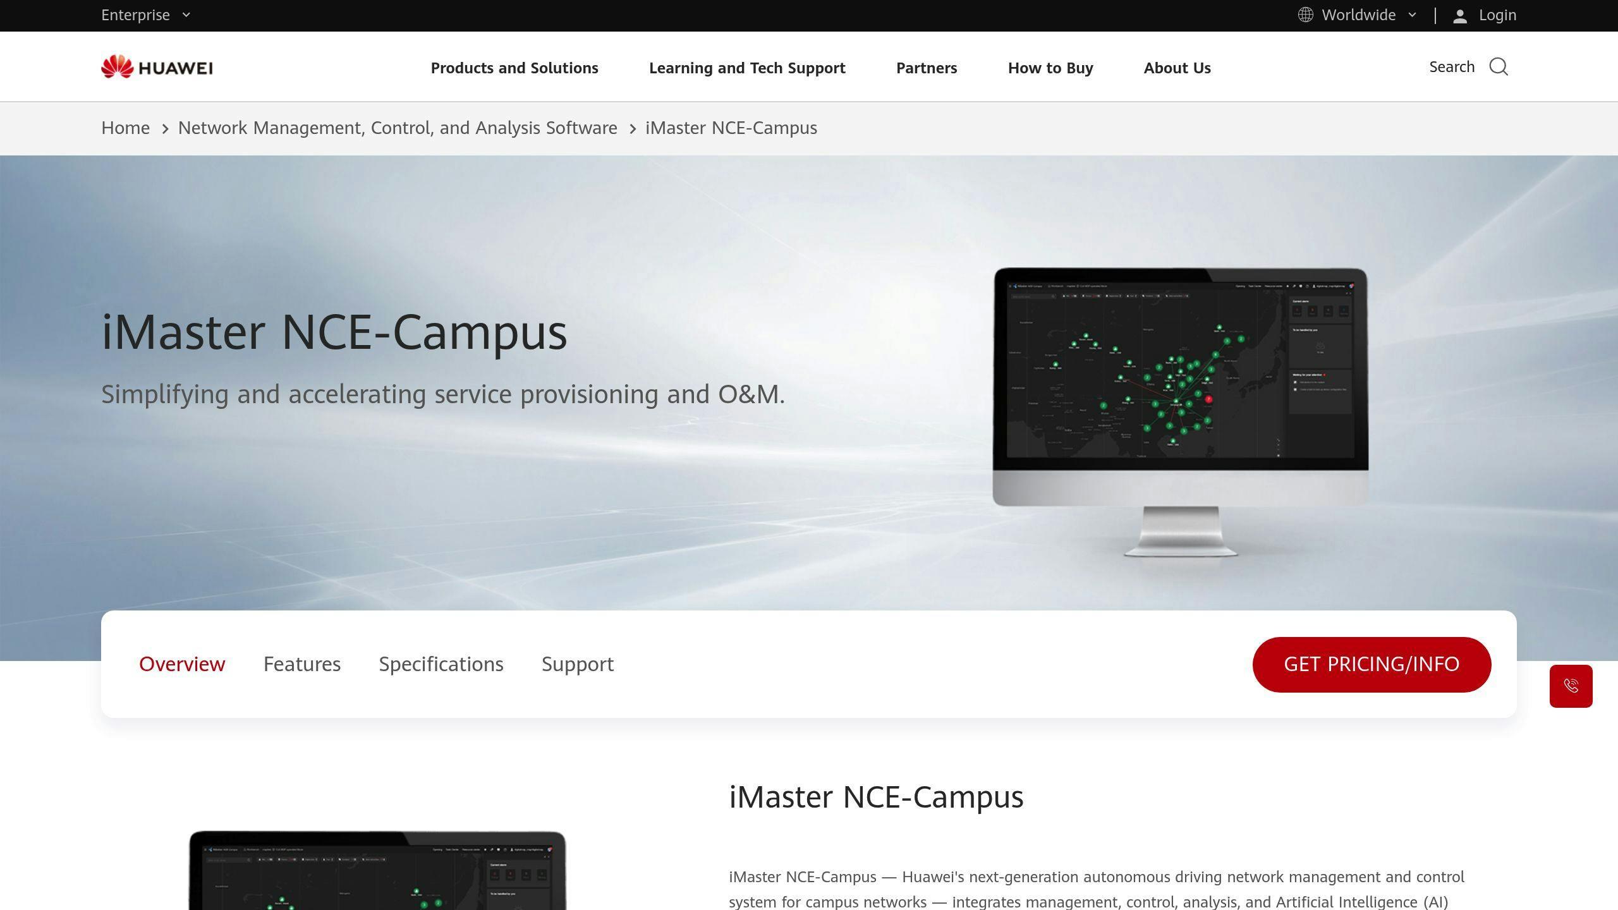
Task: Click the phone contact icon
Action: click(1571, 686)
